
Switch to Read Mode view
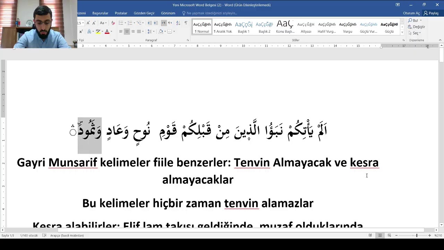pos(370,235)
